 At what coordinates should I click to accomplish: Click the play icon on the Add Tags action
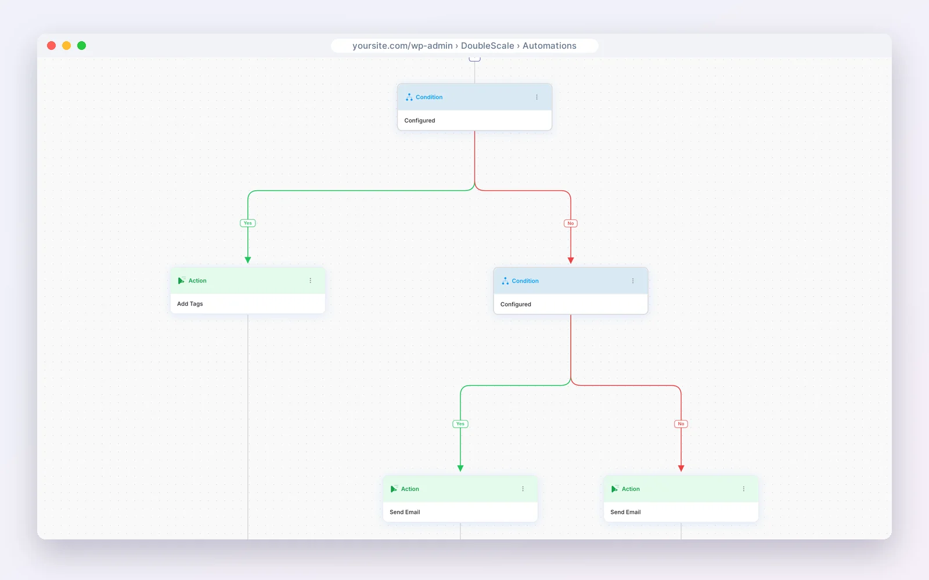pyautogui.click(x=181, y=281)
